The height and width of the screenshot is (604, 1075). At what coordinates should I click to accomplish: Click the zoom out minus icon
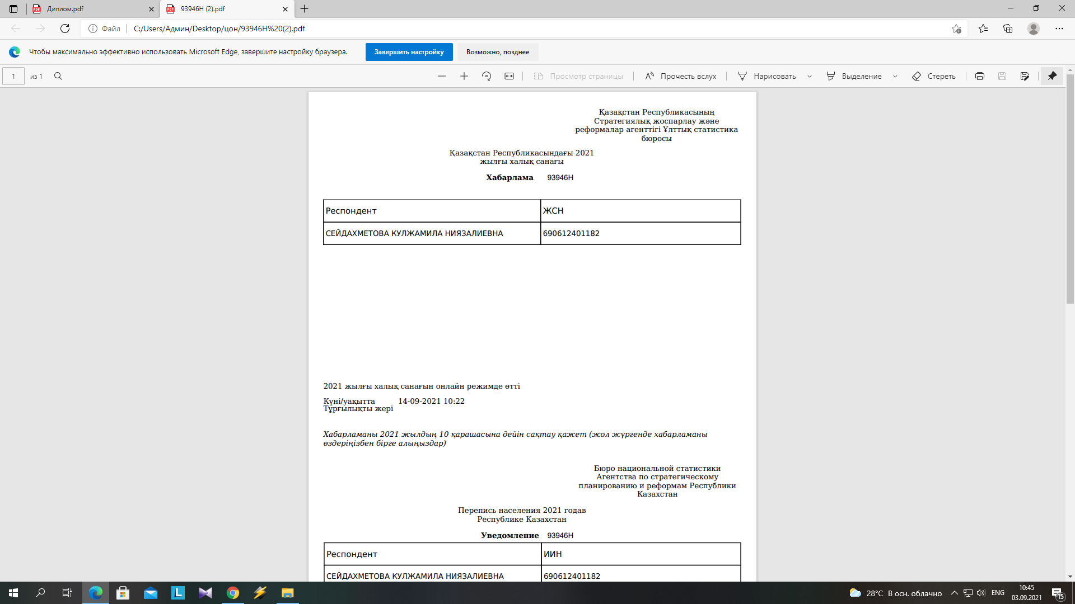tap(442, 76)
